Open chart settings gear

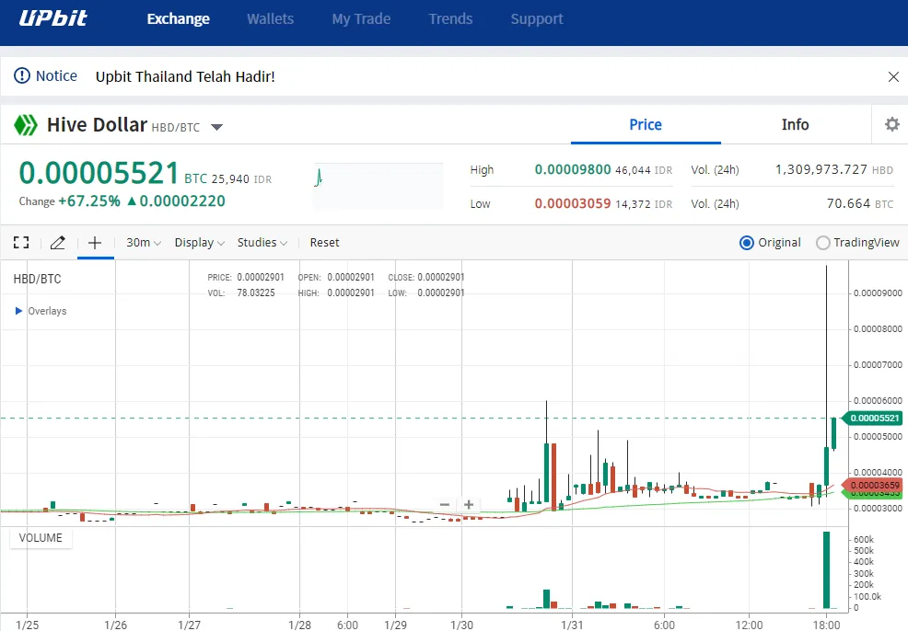pos(892,124)
